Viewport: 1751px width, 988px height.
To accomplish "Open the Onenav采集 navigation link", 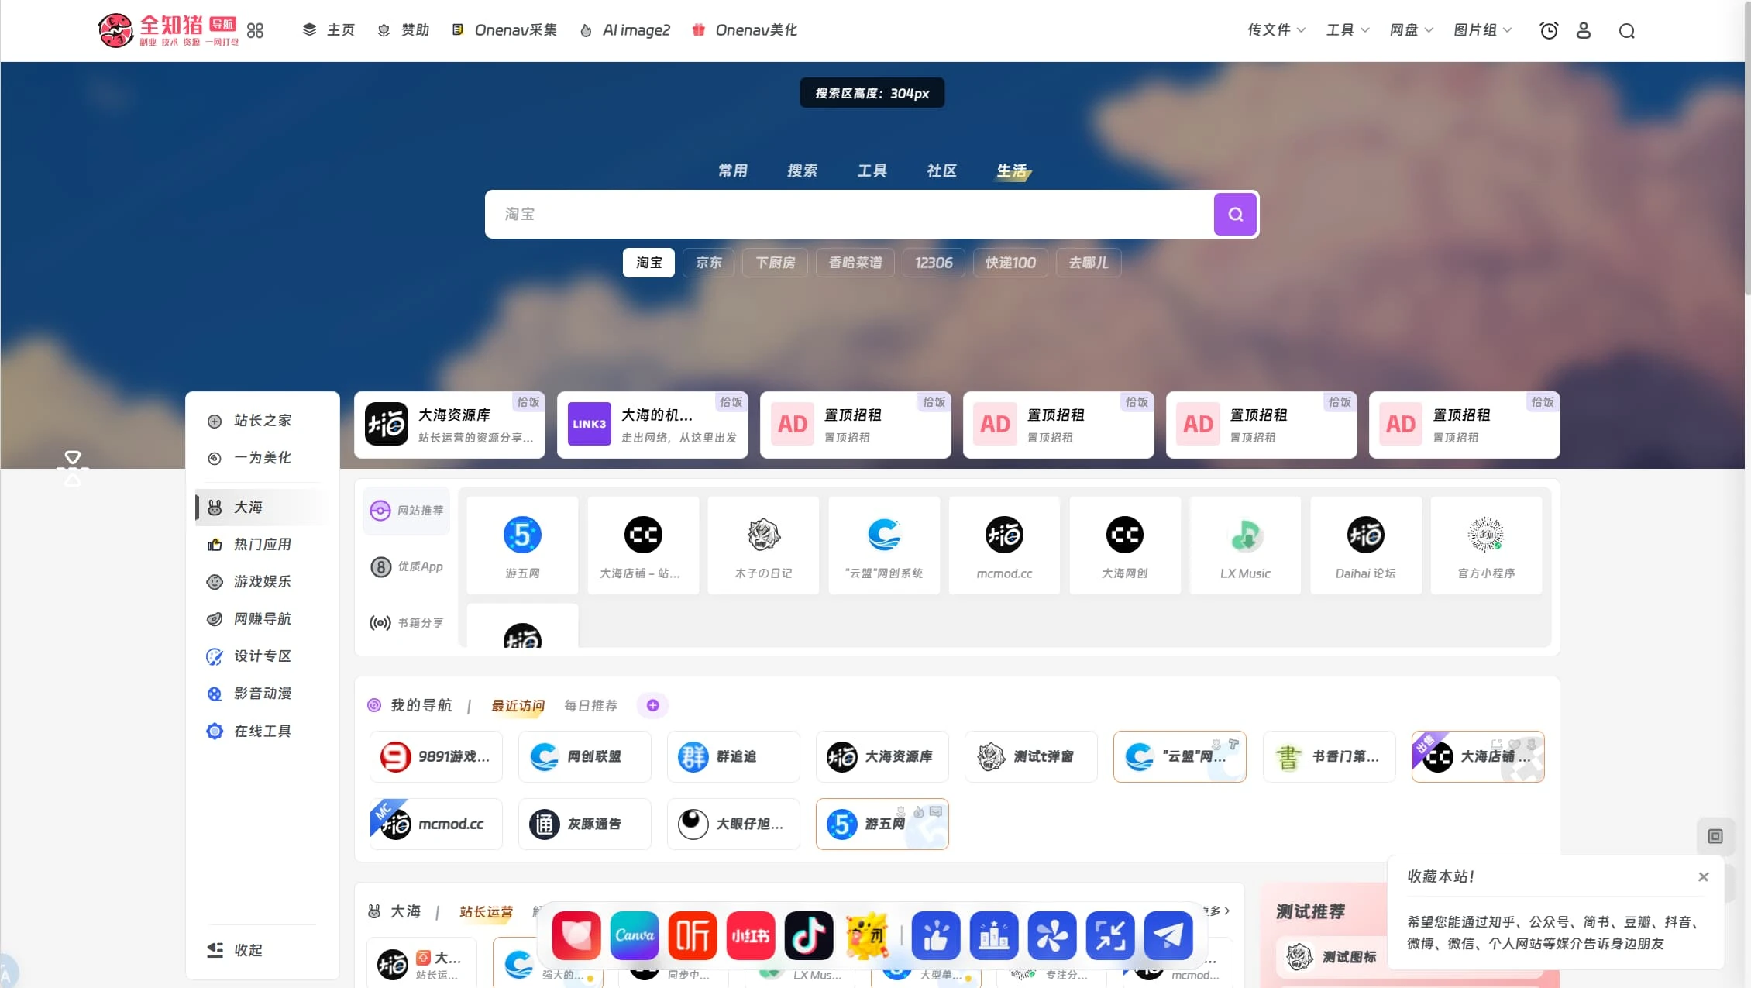I will [x=504, y=30].
